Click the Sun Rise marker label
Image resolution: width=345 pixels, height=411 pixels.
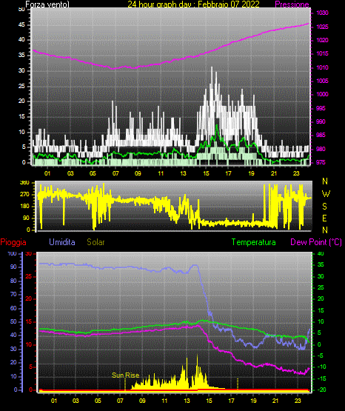pos(125,375)
